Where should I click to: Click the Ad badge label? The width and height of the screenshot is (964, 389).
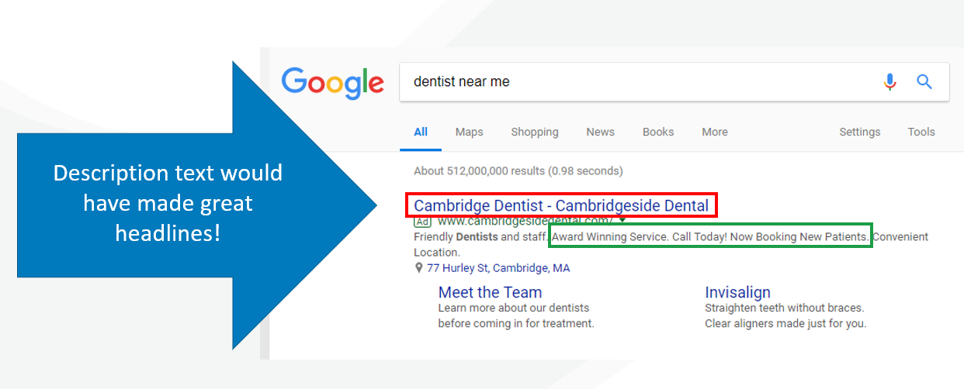point(423,221)
